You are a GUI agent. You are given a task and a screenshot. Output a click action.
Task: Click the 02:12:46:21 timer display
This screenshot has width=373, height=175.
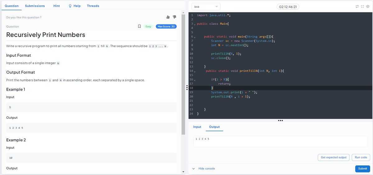coord(288,7)
